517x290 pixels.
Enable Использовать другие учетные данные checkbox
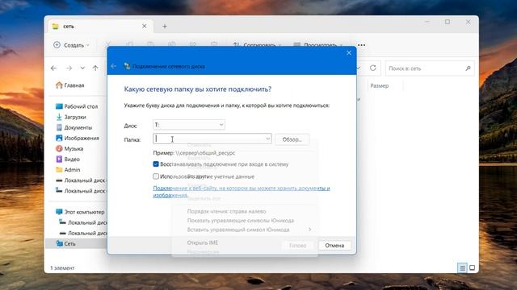pos(156,176)
